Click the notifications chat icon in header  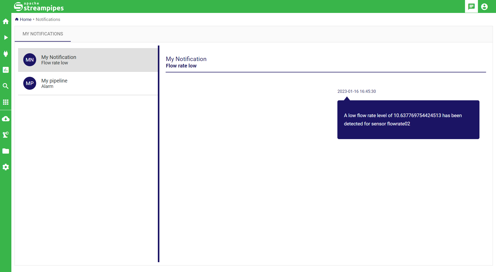tap(471, 6)
